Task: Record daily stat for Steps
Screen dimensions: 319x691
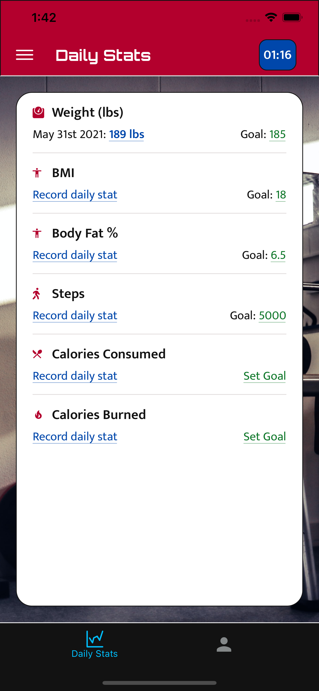Action: point(75,315)
